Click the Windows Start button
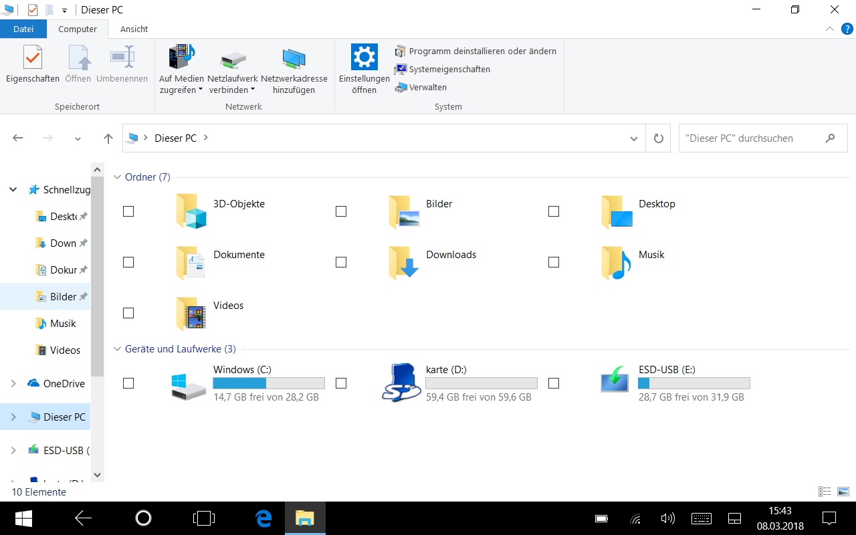Screen dimensions: 856x535 click(24, 518)
